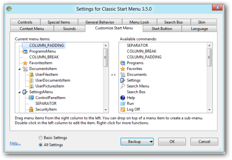
Task: Select COLUMN_BREAK in Current menu items
Action: (x=44, y=57)
